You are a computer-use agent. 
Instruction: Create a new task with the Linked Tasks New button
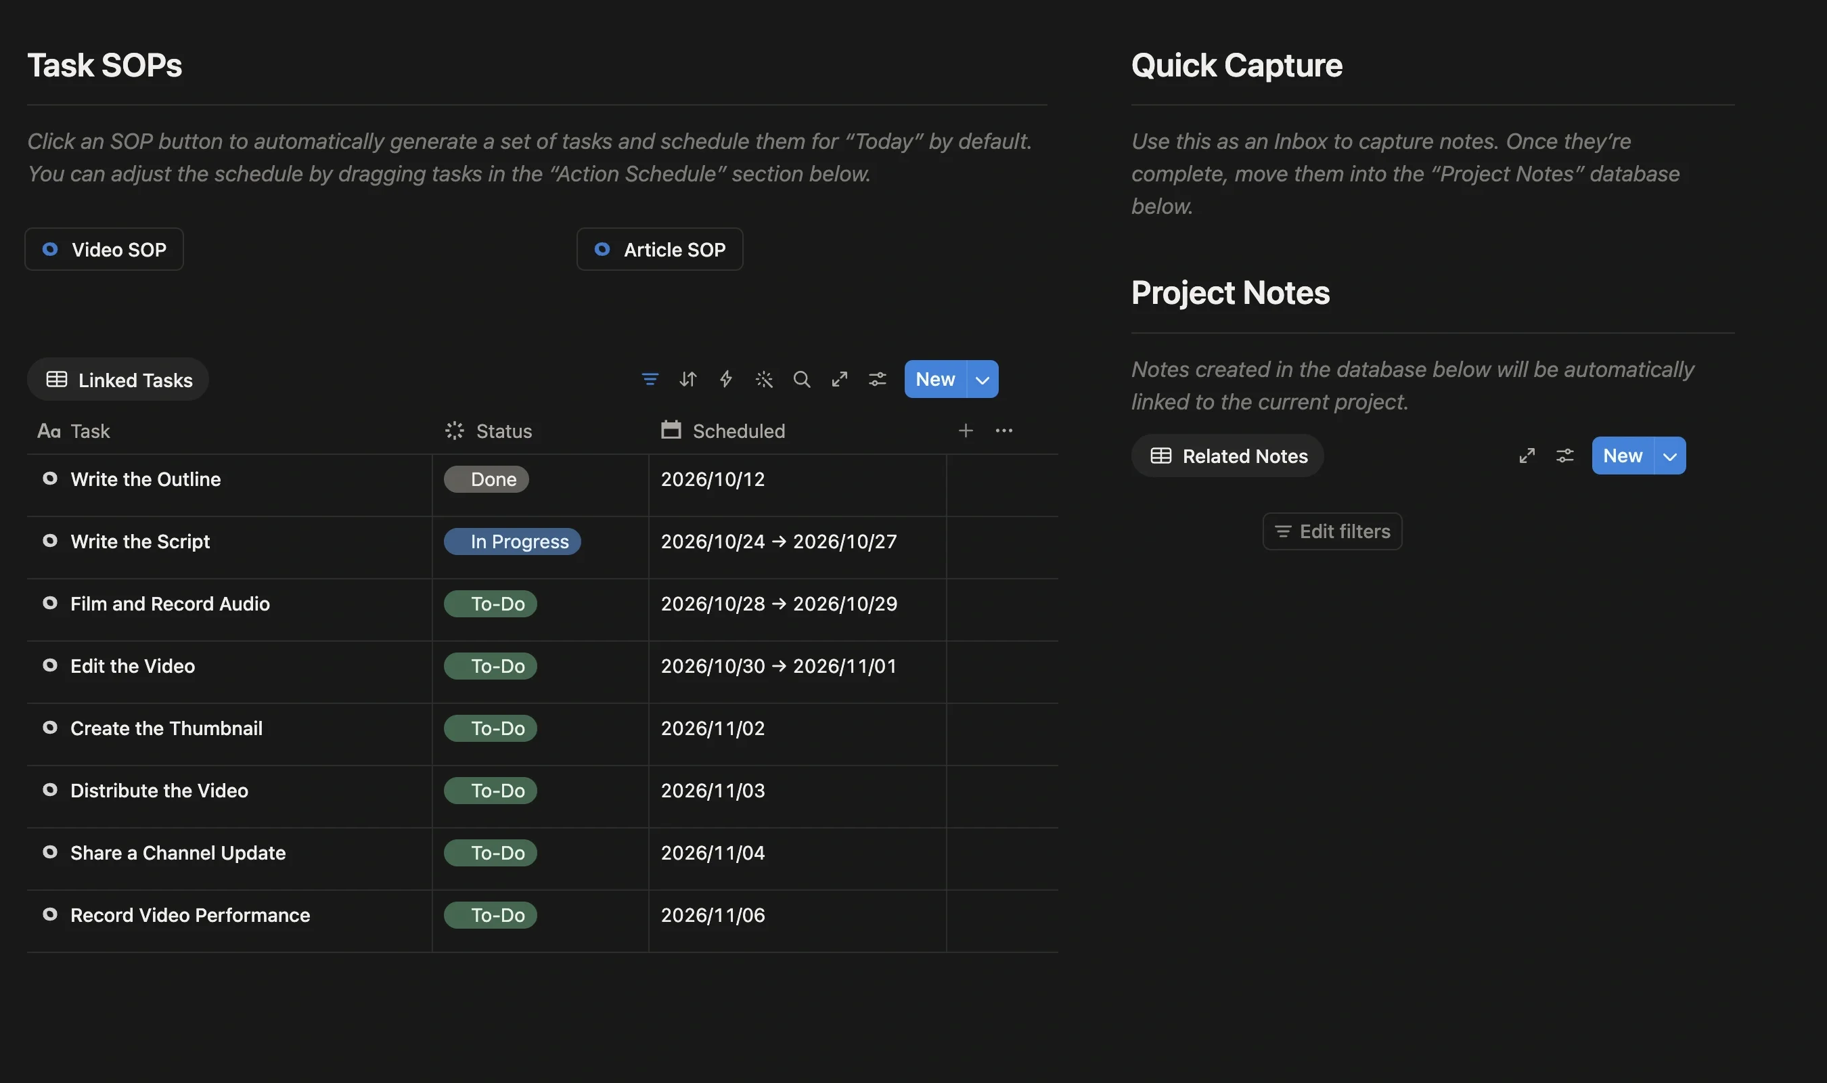coord(936,380)
